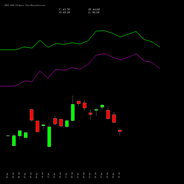Select the 06 Apr date label

[x=19, y=175]
